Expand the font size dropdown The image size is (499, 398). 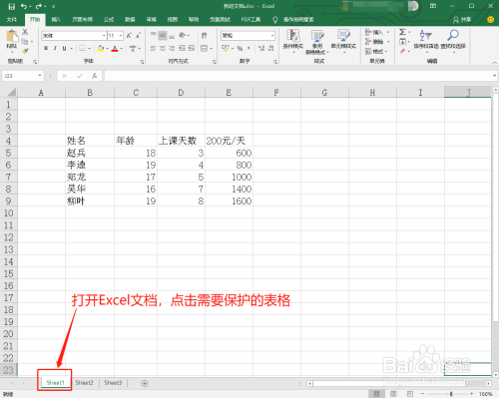click(121, 36)
